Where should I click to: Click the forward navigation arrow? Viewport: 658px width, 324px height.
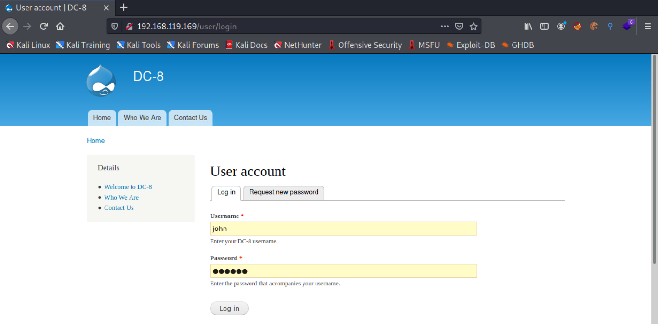point(27,27)
